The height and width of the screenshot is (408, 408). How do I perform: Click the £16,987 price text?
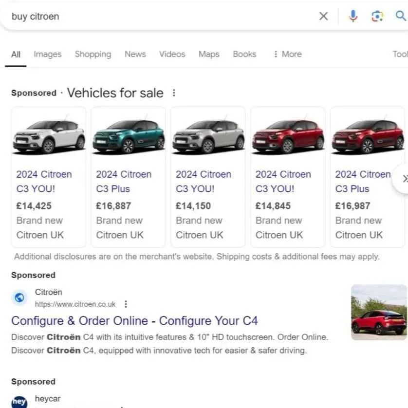352,206
